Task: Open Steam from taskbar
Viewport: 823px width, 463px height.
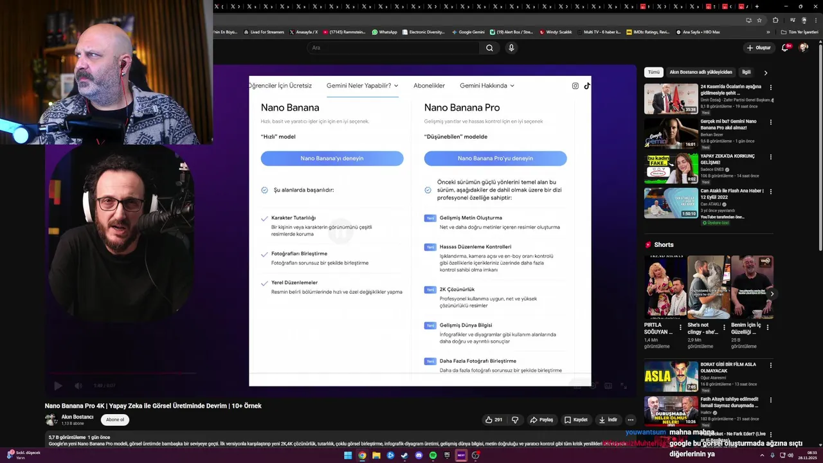Action: pyautogui.click(x=404, y=455)
